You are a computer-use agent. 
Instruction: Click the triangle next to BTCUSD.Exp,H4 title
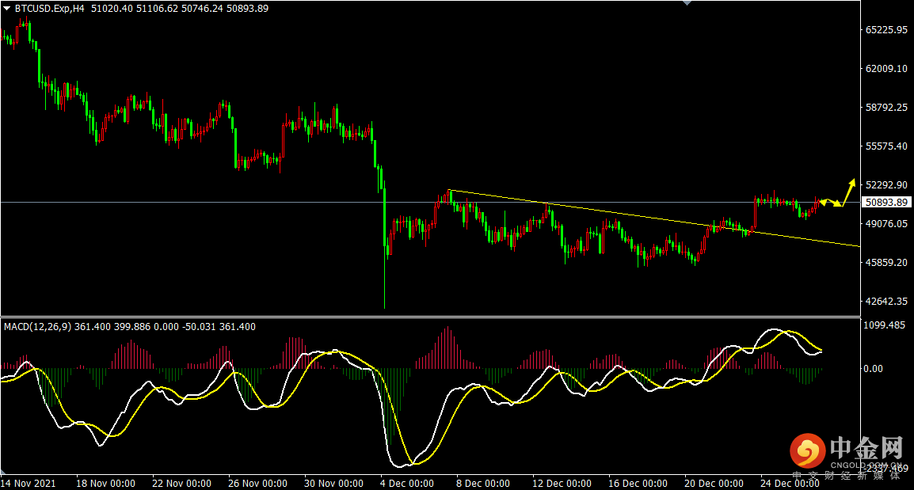point(7,9)
